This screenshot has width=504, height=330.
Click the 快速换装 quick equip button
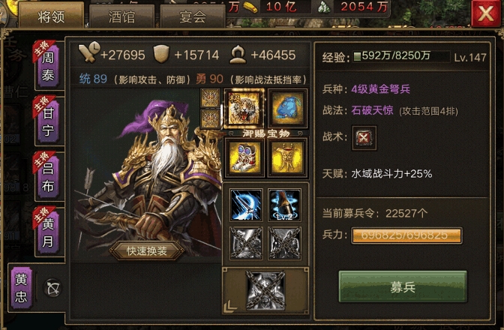(146, 251)
